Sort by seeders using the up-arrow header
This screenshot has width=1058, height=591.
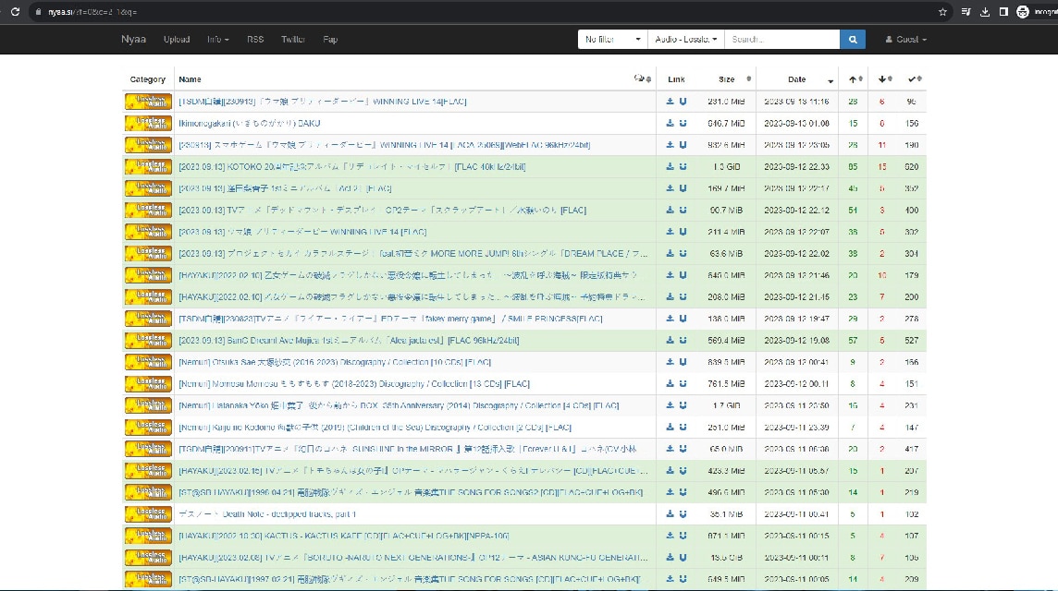(855, 78)
